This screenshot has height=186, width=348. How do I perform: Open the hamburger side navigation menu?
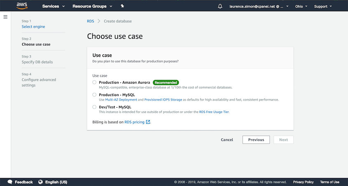pyautogui.click(x=5, y=17)
